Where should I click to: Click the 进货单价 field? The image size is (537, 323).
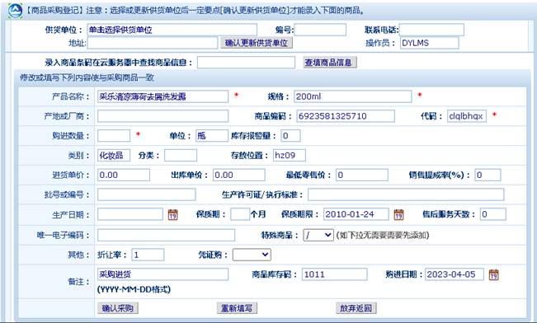(x=124, y=175)
